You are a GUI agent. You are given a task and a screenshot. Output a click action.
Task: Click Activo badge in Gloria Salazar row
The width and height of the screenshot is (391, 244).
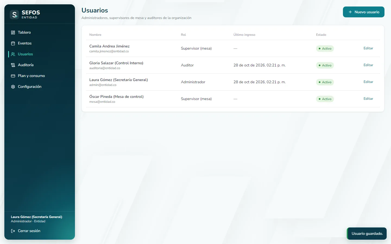pos(325,65)
